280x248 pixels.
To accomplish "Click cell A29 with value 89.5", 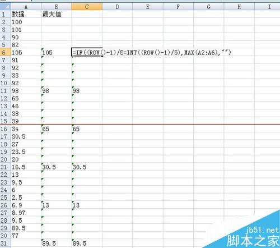I will 26,228.
